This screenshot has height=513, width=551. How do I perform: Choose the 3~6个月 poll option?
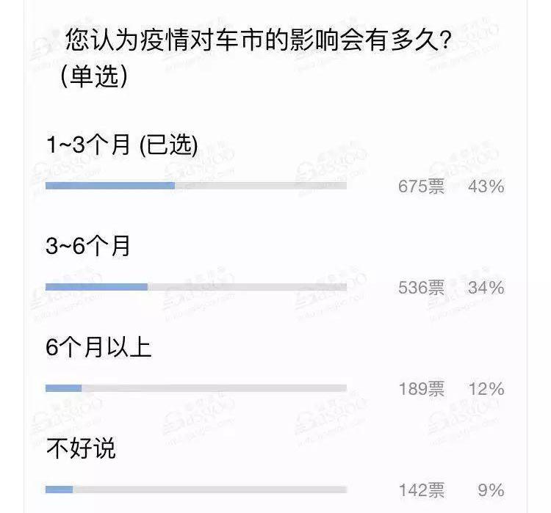(x=88, y=247)
